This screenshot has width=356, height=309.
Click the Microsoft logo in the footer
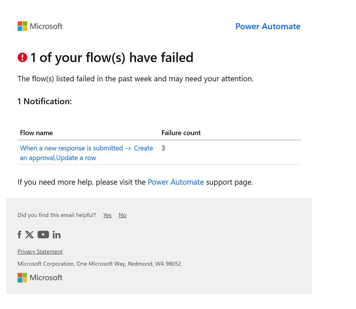point(40,278)
